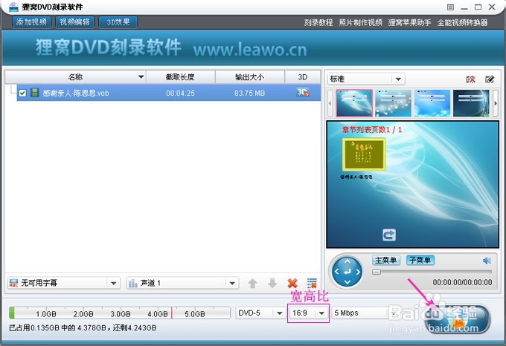Click the center enter button on navigation pad
506x346 pixels.
click(348, 272)
